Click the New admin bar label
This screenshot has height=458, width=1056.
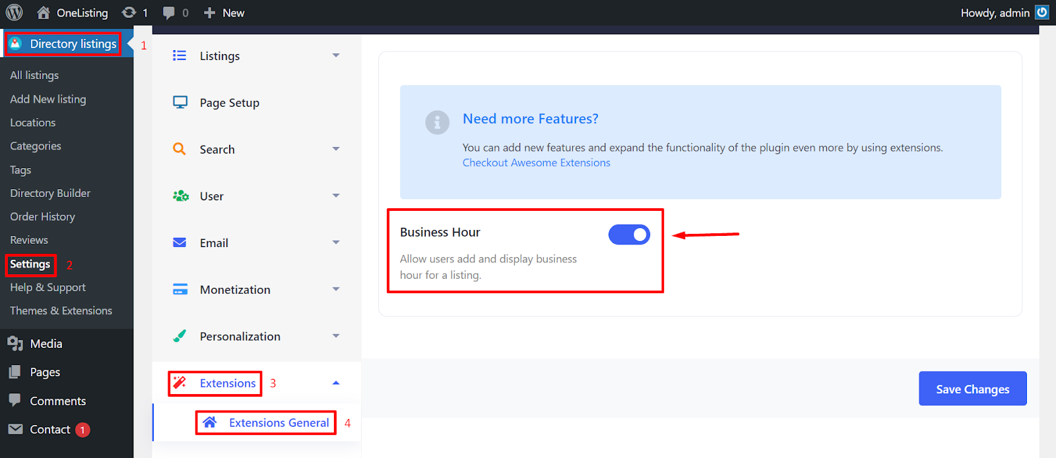tap(234, 13)
